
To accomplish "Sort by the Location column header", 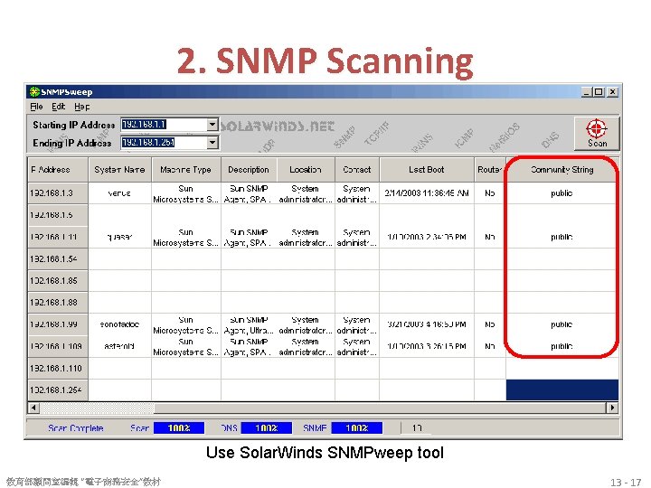I will [x=306, y=169].
